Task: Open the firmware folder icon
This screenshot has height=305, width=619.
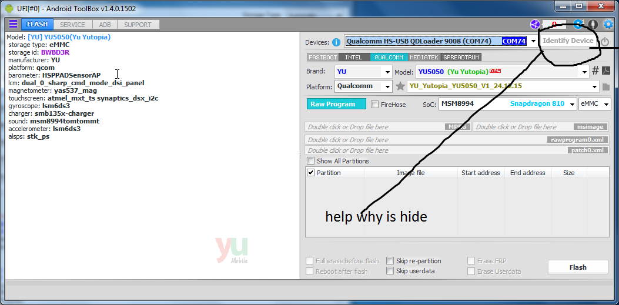Action: pos(606,86)
